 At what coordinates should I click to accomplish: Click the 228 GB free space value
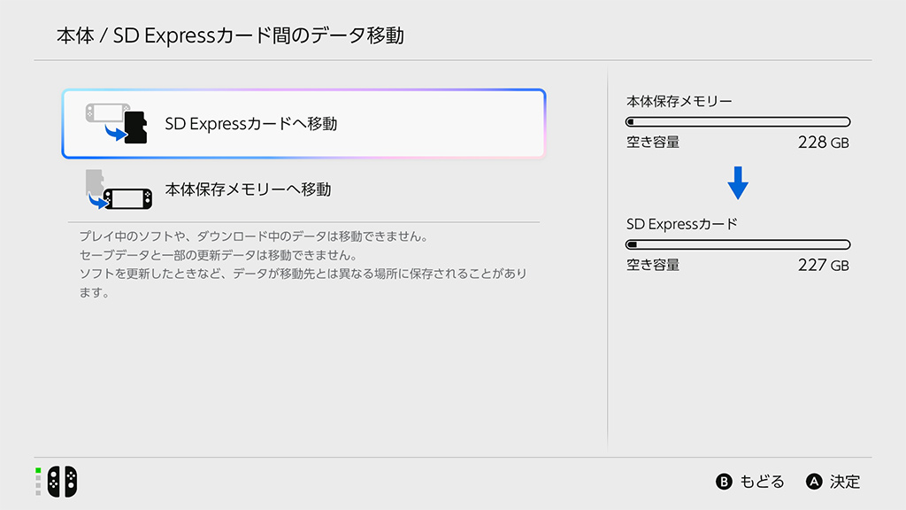(823, 142)
